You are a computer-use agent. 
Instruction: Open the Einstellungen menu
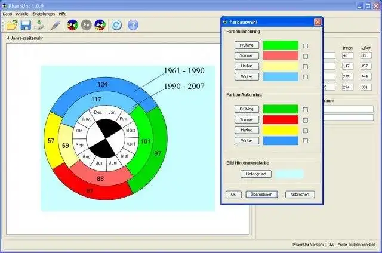(44, 14)
